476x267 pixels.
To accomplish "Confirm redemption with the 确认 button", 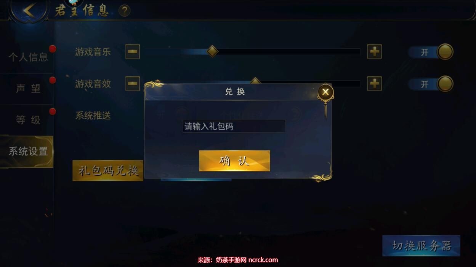I will pos(234,161).
